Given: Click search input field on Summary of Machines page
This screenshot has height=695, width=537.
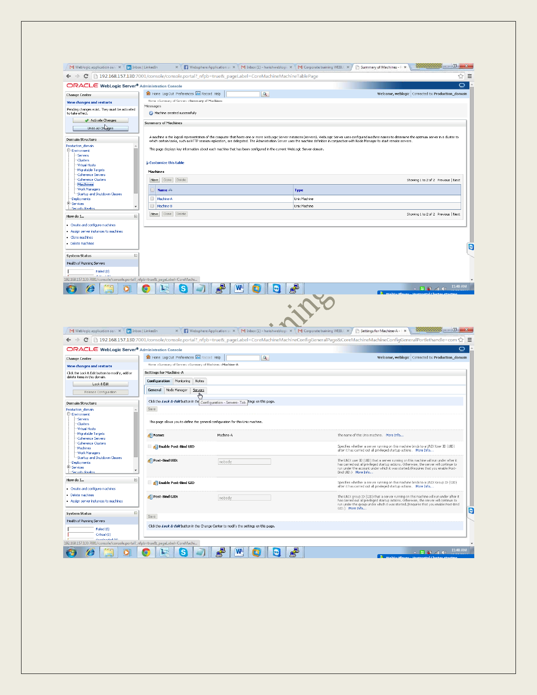Looking at the screenshot, I should point(243,94).
